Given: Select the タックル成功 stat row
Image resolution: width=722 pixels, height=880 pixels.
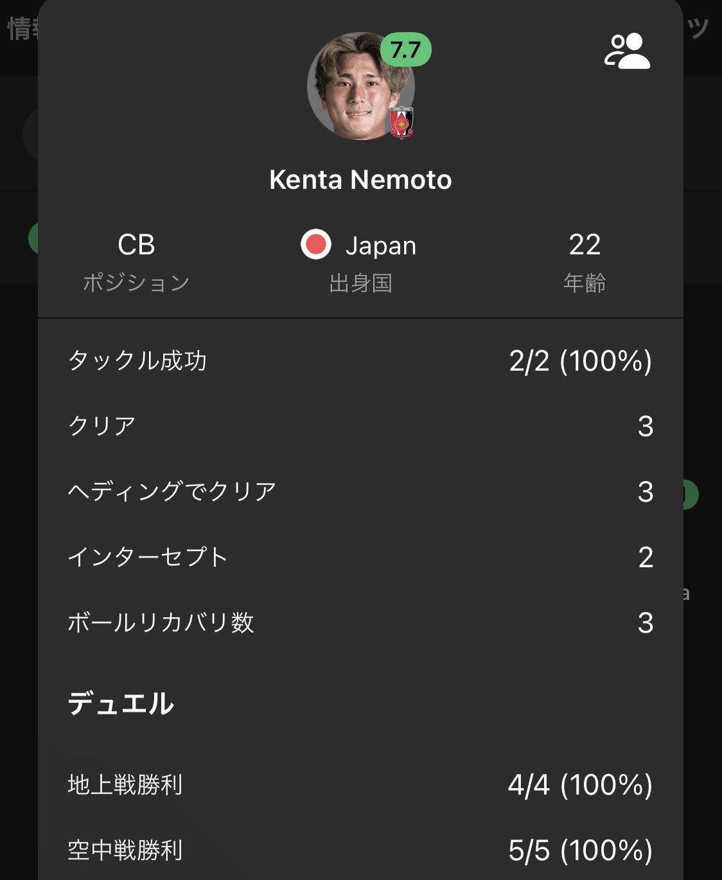Looking at the screenshot, I should coord(360,361).
